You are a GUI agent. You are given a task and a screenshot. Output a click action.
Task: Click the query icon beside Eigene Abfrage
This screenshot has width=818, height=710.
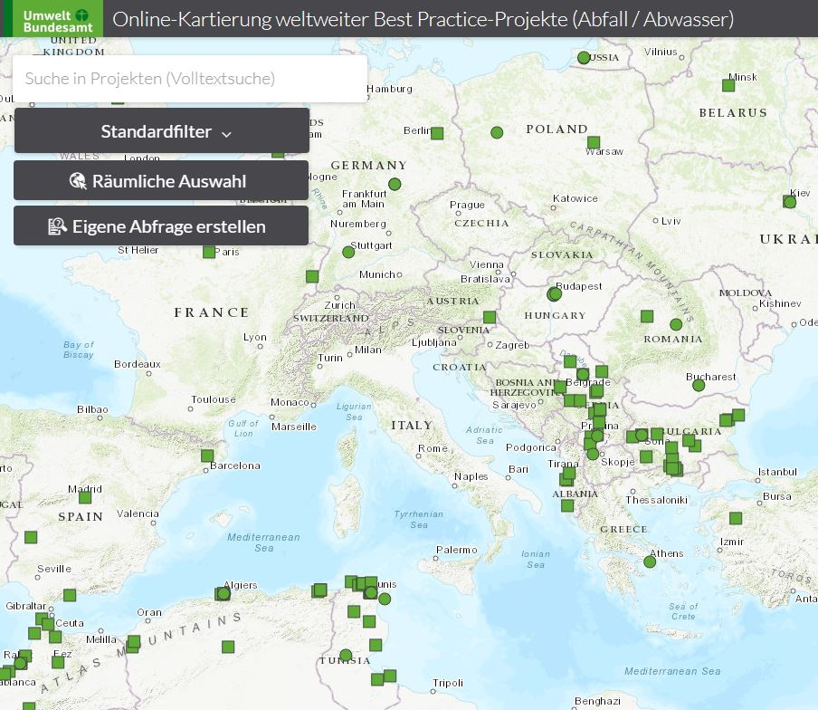coord(58,226)
